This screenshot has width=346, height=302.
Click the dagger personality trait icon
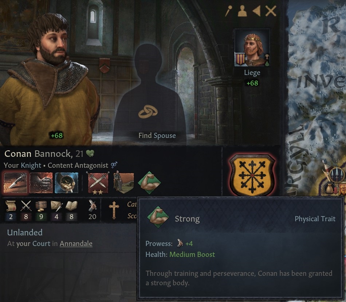point(15,183)
